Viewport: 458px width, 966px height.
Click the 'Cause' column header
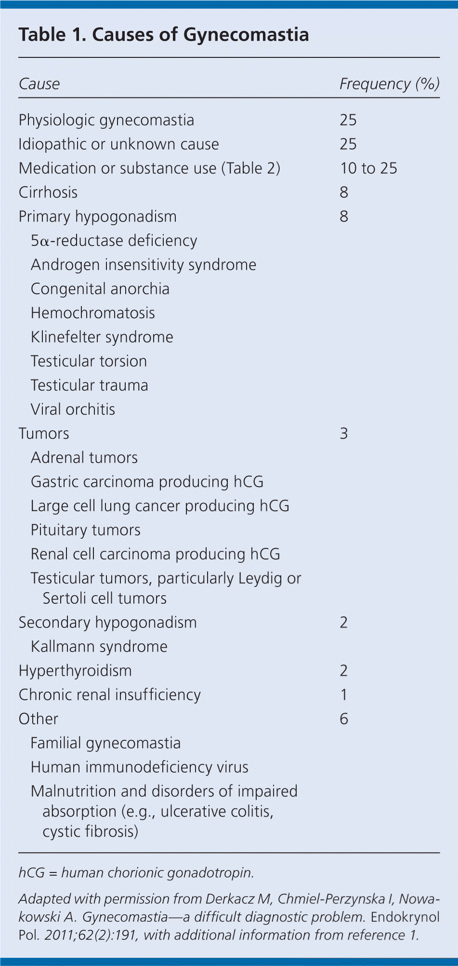point(39,84)
